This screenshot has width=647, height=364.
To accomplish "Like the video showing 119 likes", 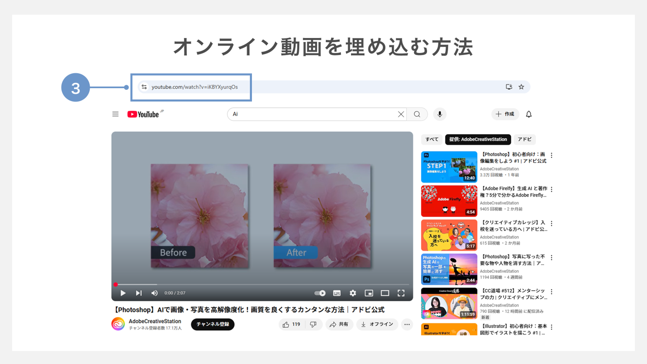I will (x=292, y=324).
